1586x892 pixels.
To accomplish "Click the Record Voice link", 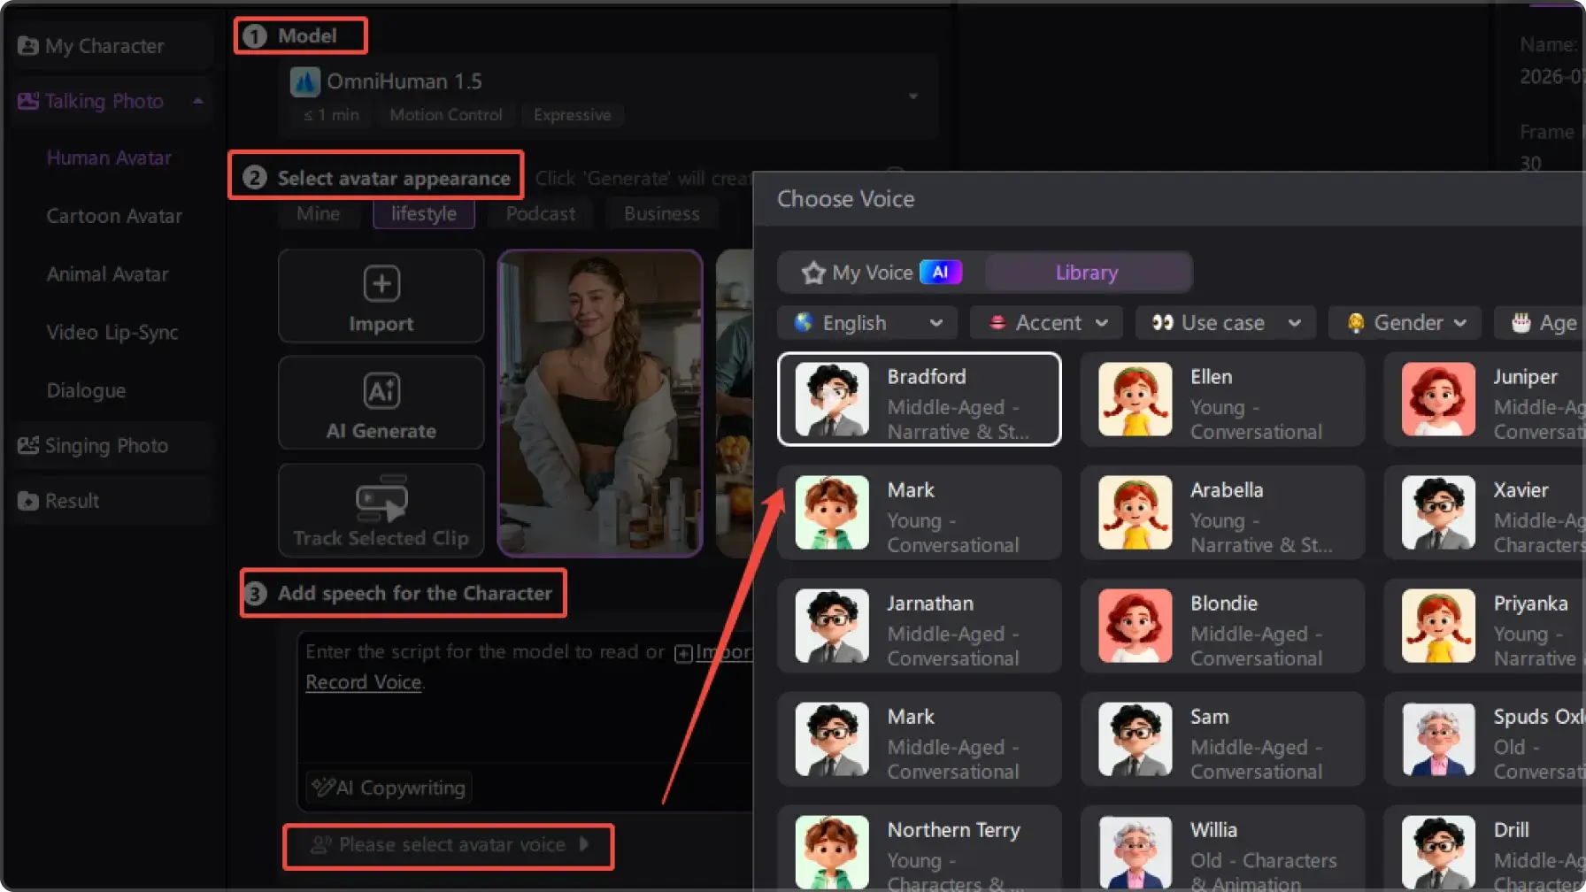I will pos(363,682).
